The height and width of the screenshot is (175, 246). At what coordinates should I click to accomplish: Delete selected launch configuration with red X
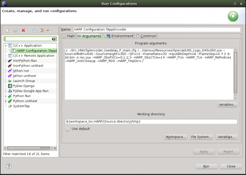coord(23,30)
